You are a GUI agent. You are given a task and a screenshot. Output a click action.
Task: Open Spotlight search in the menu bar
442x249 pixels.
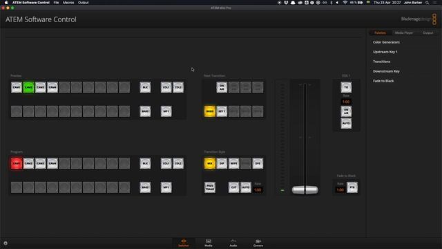427,3
